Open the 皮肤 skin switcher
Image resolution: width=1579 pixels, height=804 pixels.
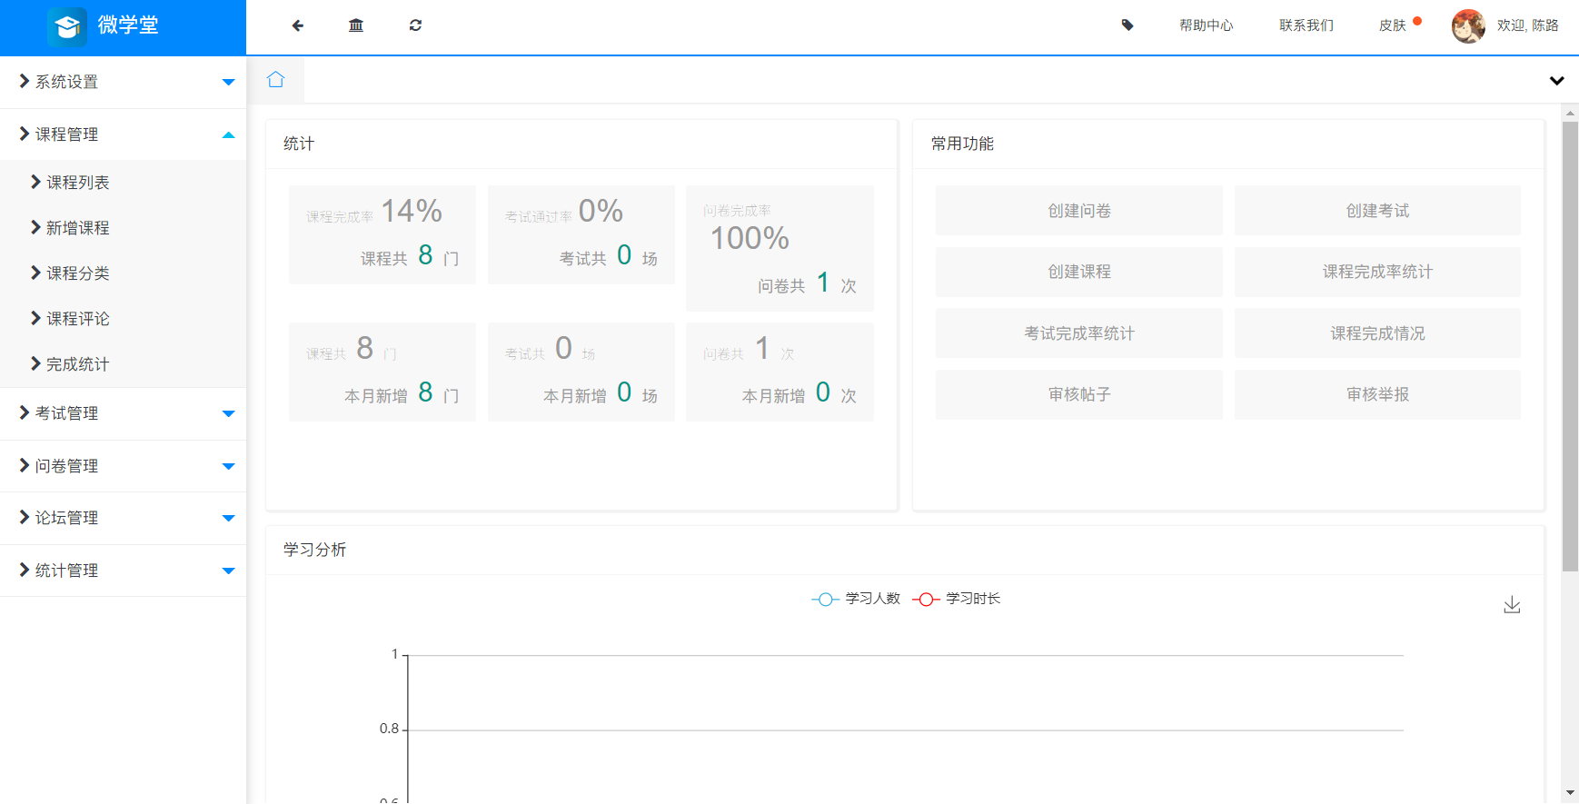1393,25
